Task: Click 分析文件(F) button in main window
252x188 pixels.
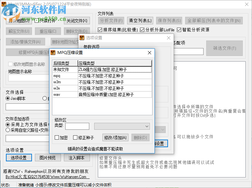Action: click(x=111, y=20)
